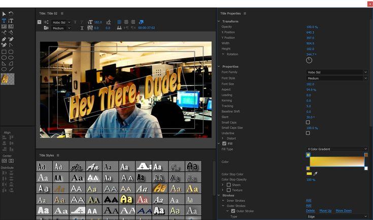This screenshot has height=220, width=373.
Task: Open the Font Family Hobo Std dropdown
Action: click(337, 72)
